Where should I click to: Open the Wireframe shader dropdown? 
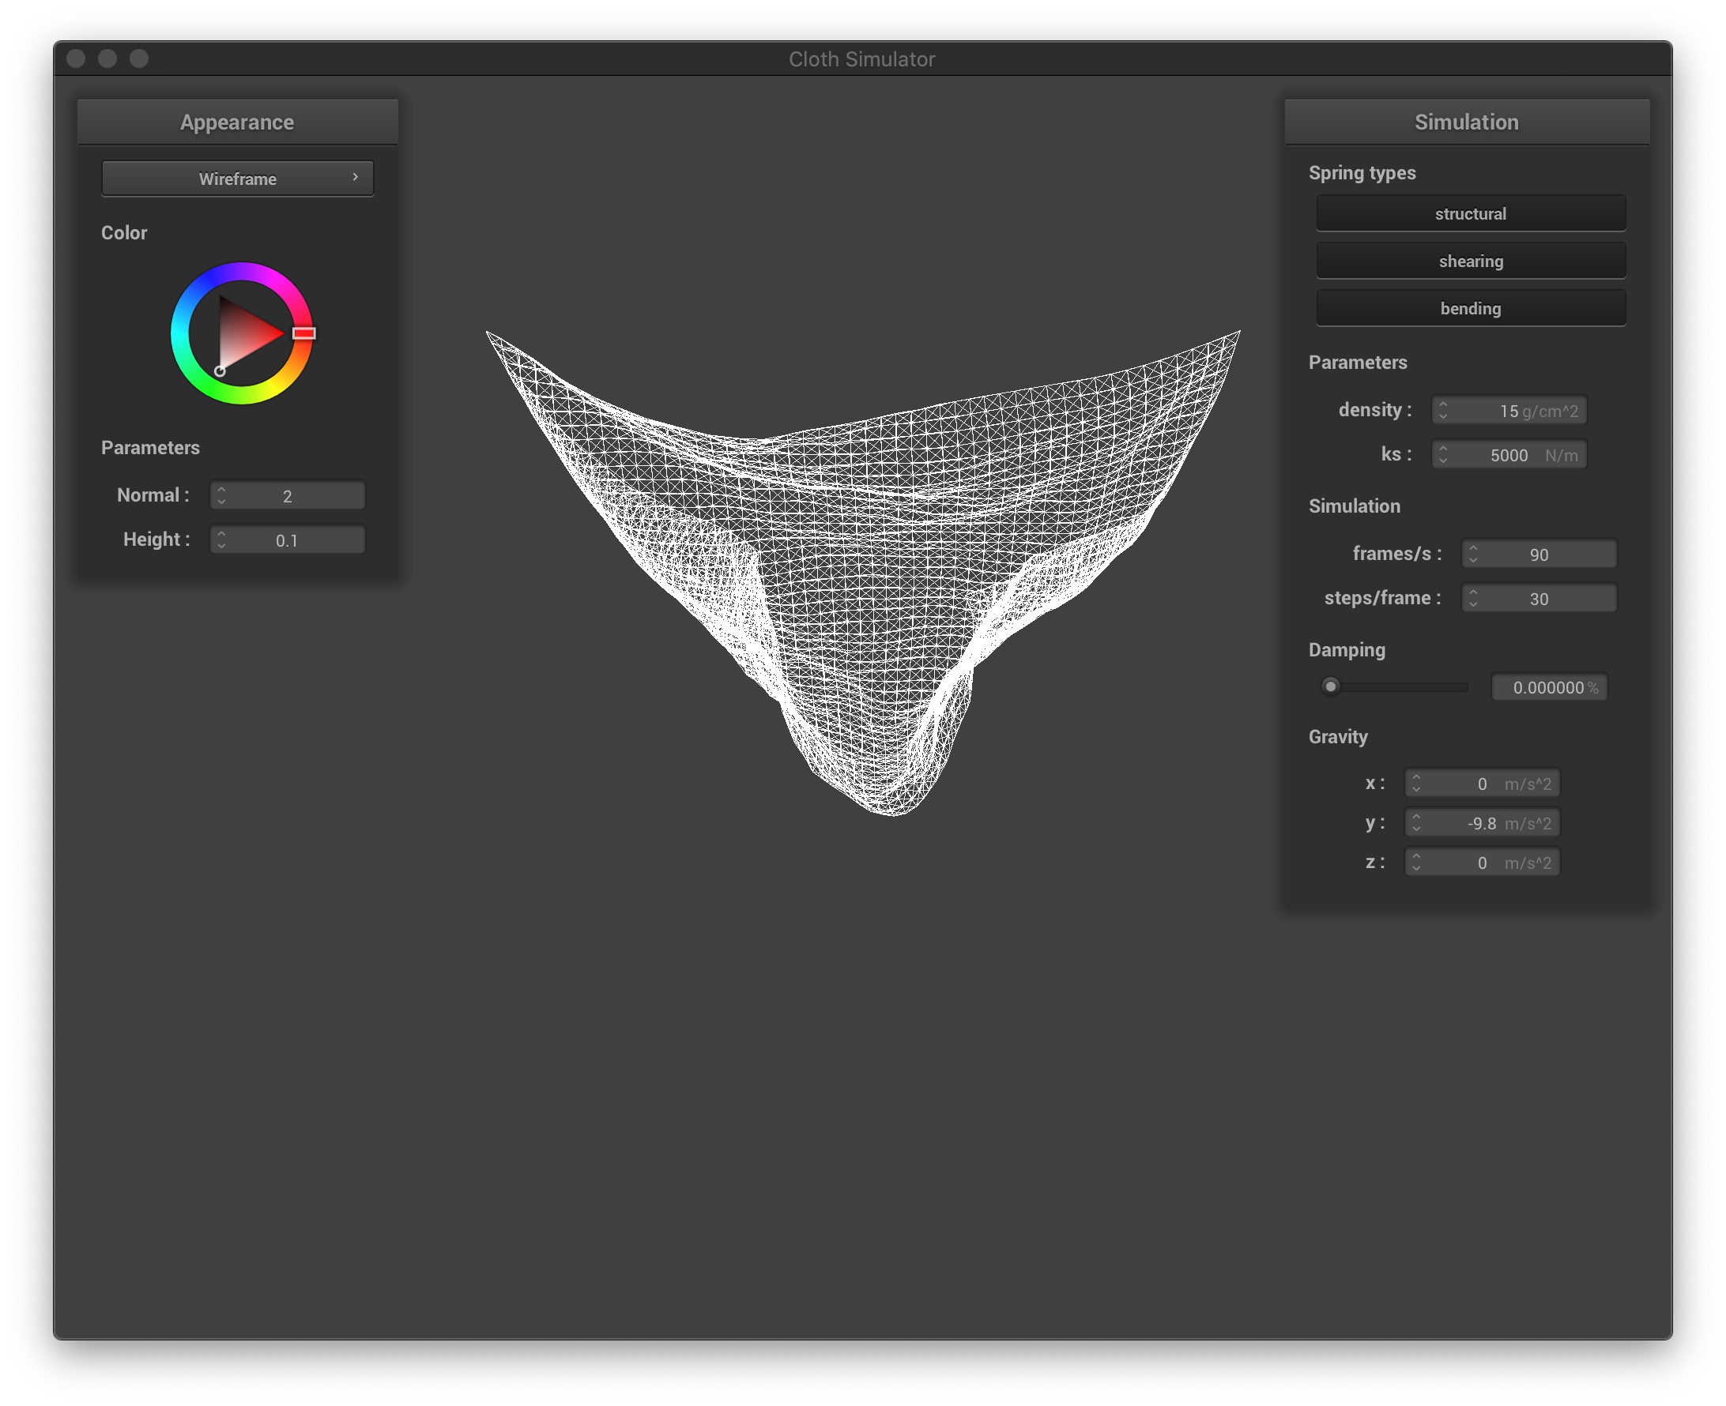[236, 179]
